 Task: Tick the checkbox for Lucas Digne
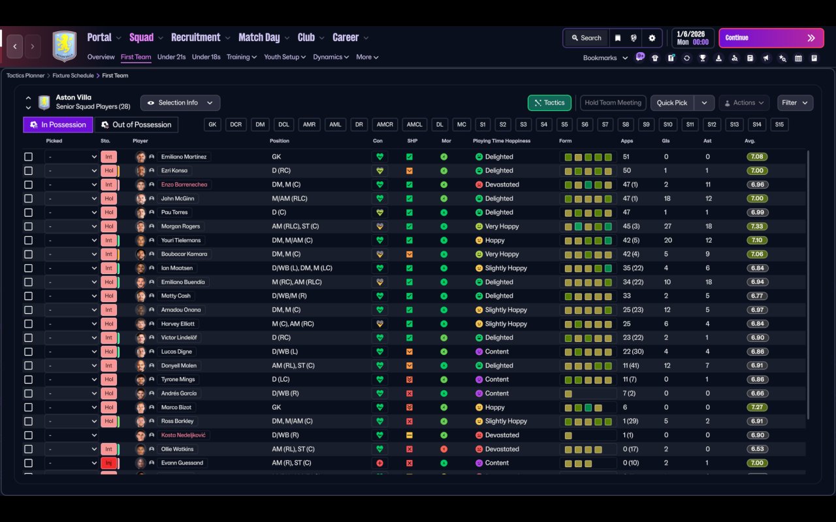click(28, 352)
